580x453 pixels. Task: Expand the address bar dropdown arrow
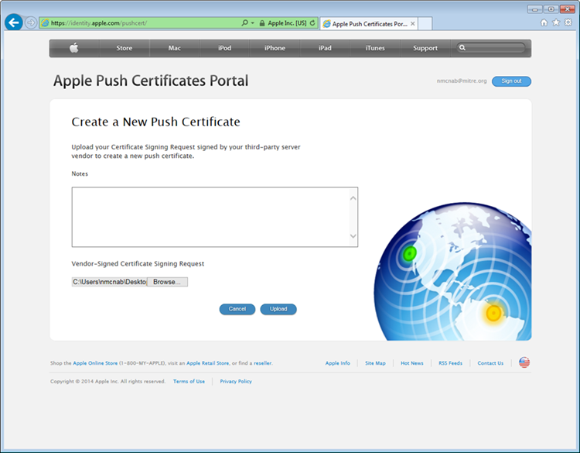coord(253,23)
